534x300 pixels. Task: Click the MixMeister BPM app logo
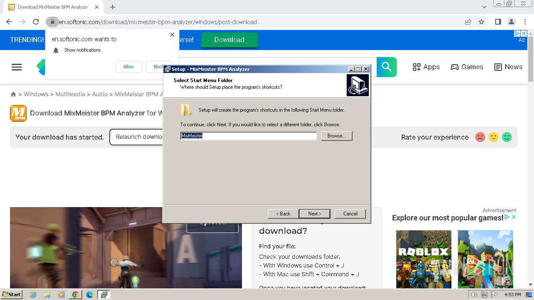tap(18, 113)
